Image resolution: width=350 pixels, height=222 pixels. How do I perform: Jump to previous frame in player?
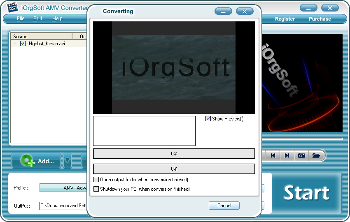(273, 155)
